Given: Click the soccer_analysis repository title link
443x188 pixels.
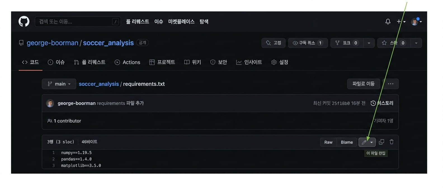Looking at the screenshot, I should tap(108, 43).
